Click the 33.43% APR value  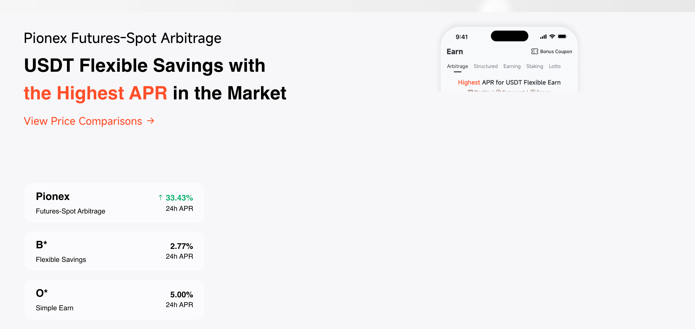point(179,198)
